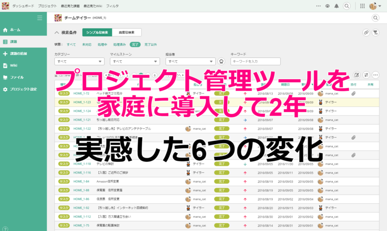Image resolution: width=387 pixels, height=231 pixels.
Task: Open the watch list eye icon
Action: tap(327, 6)
